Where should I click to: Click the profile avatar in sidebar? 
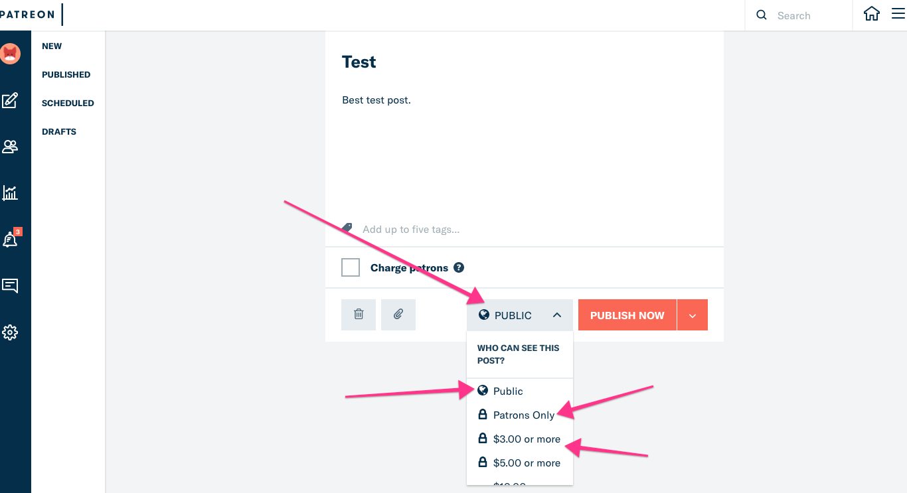(x=10, y=54)
